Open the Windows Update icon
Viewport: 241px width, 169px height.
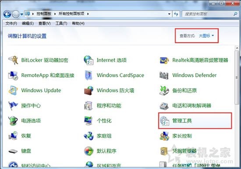point(13,90)
